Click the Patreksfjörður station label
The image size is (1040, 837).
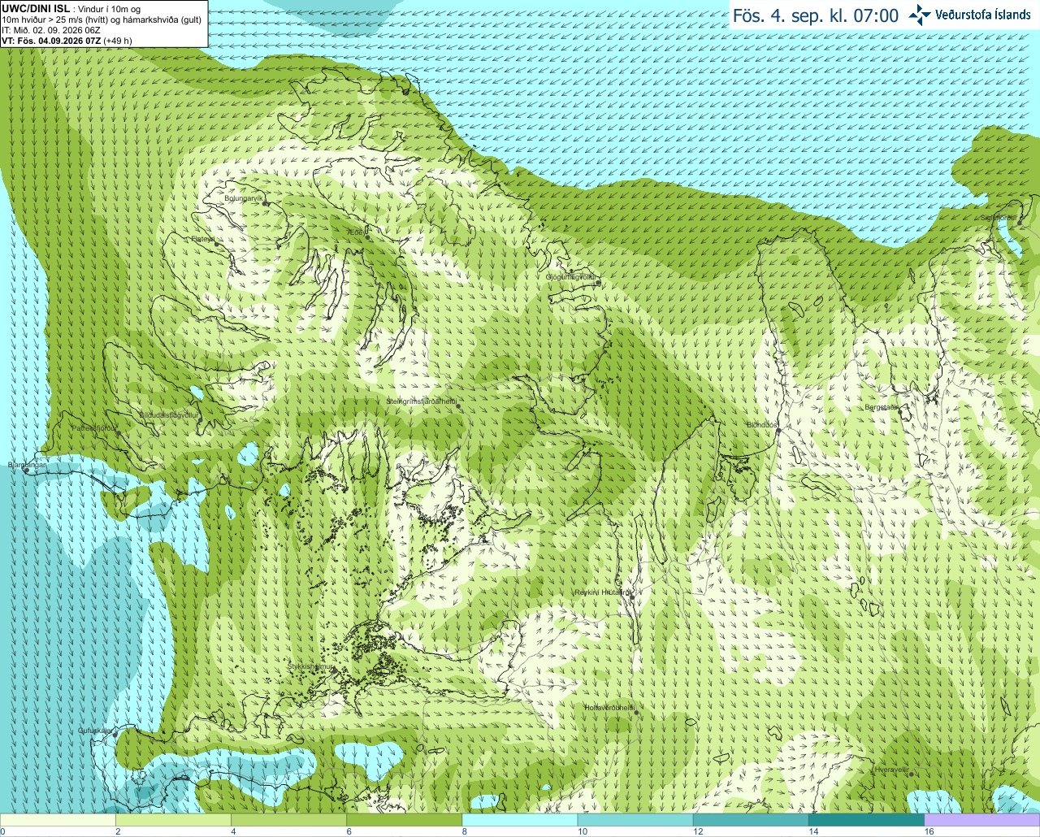tap(94, 427)
